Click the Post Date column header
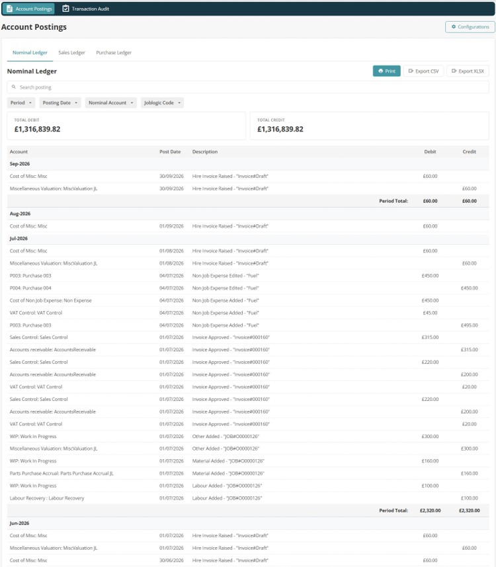 [x=170, y=152]
